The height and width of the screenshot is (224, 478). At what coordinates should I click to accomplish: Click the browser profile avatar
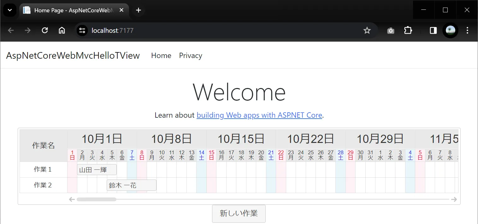(x=450, y=30)
